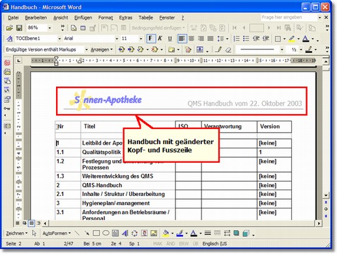Image resolution: width=337 pixels, height=254 pixels.
Task: Open the Zeichnen drawing menu
Action: point(16,233)
